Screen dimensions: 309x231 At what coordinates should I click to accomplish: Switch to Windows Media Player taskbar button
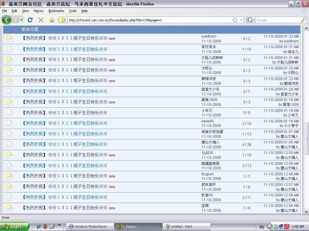coord(90,226)
